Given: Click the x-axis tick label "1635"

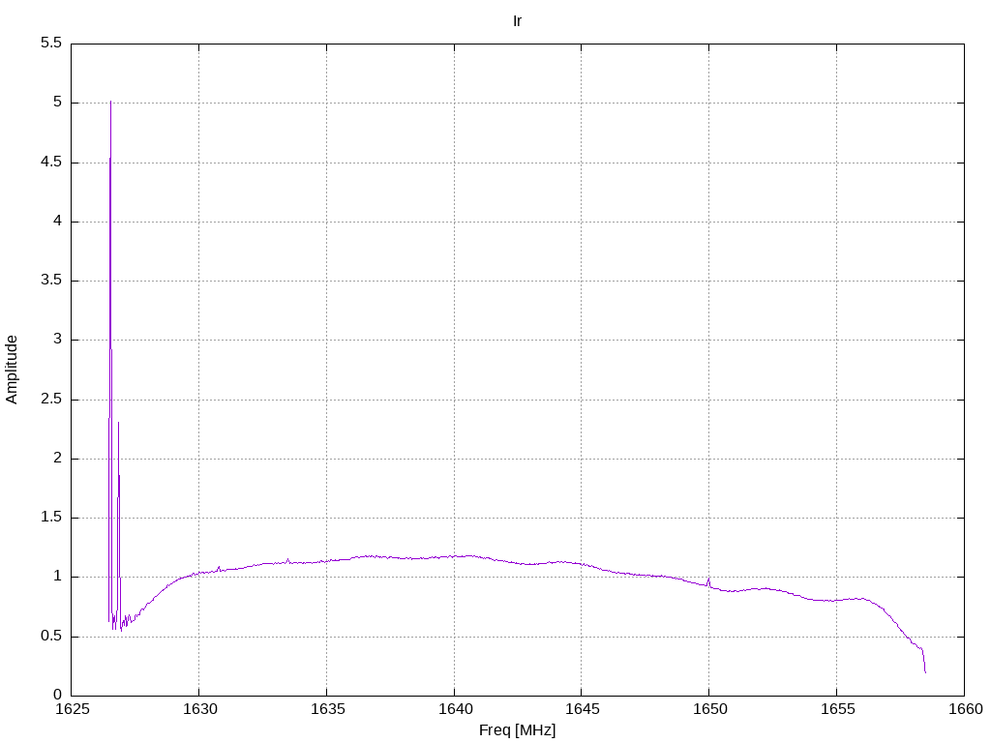Looking at the screenshot, I should pos(327,709).
